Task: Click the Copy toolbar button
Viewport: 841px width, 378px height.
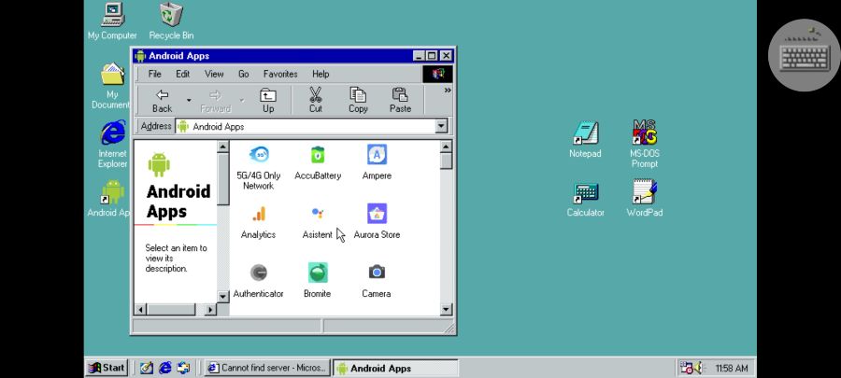Action: tap(358, 101)
